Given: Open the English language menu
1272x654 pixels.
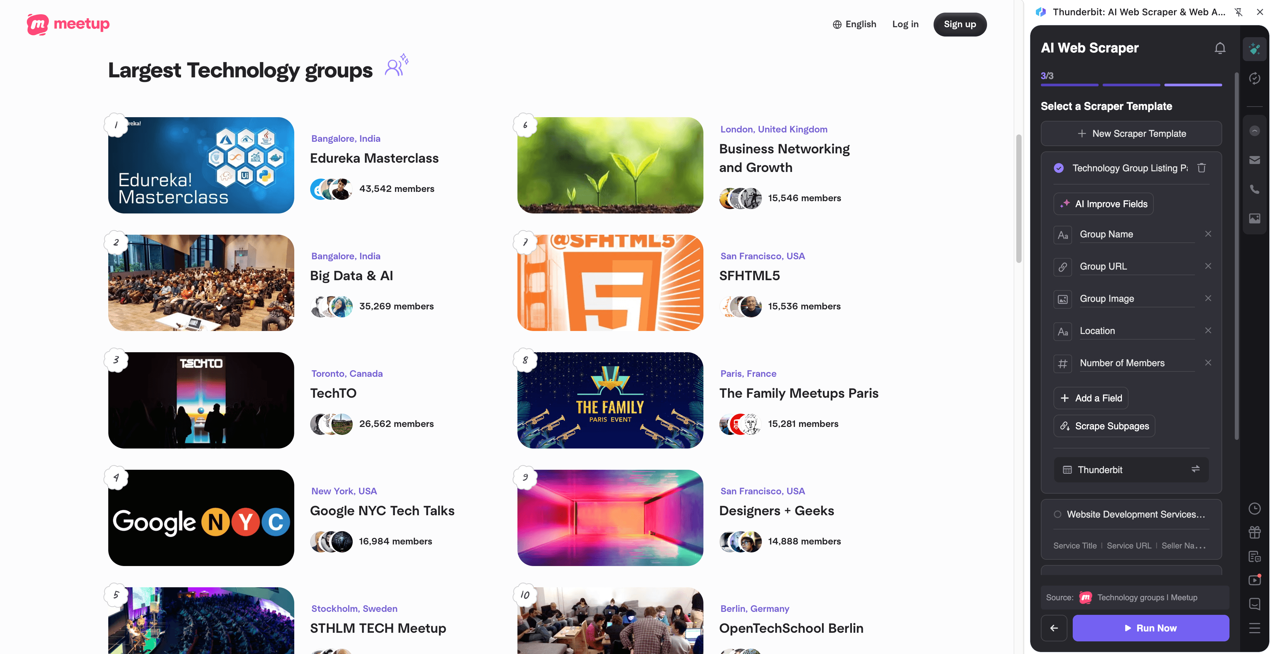Looking at the screenshot, I should point(855,24).
